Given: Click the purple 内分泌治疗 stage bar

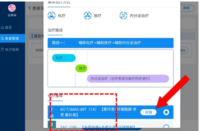Looking at the screenshot, I should [128, 79].
